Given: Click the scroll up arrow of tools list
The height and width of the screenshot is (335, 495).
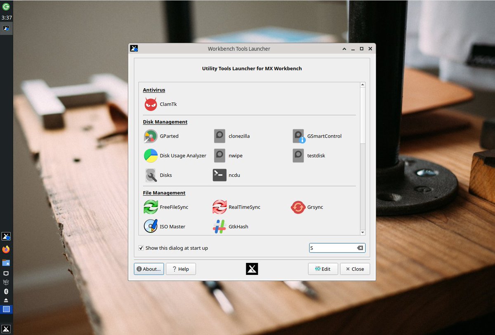Looking at the screenshot, I should [363, 85].
